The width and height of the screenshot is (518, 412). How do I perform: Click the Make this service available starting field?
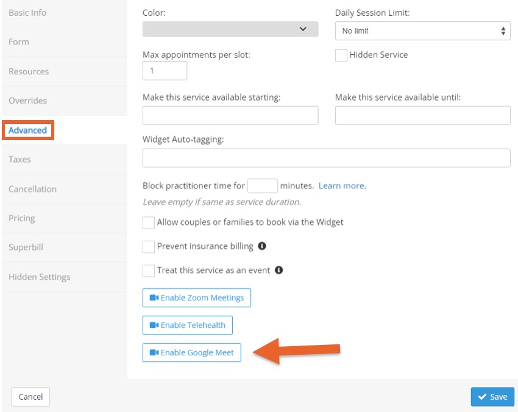click(230, 115)
